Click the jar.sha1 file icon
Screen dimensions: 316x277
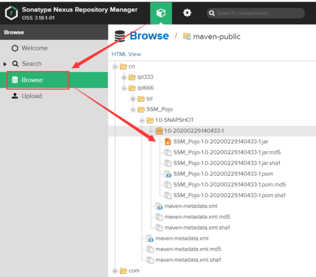pos(168,163)
